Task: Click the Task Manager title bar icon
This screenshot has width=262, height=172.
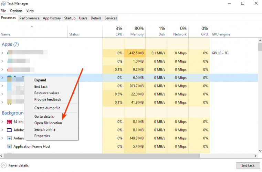Action: tap(3, 3)
